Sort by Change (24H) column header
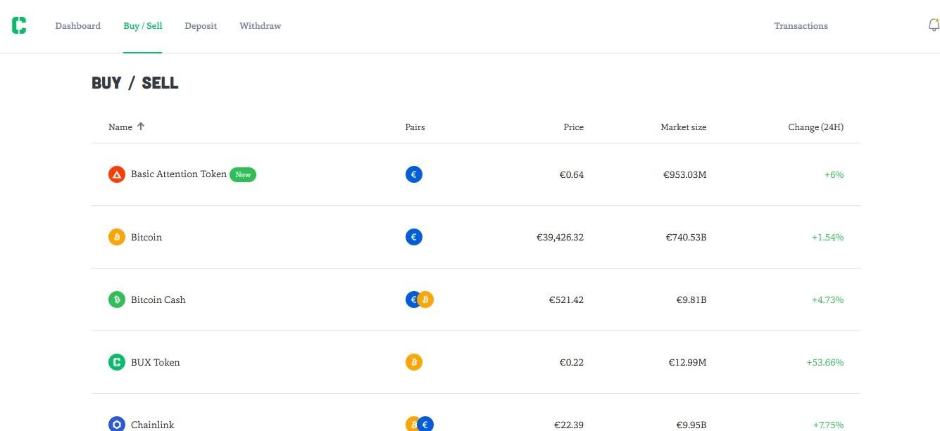 (x=816, y=127)
